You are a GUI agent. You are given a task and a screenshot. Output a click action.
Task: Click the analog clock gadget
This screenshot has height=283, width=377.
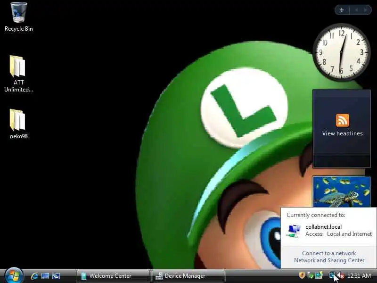click(341, 52)
